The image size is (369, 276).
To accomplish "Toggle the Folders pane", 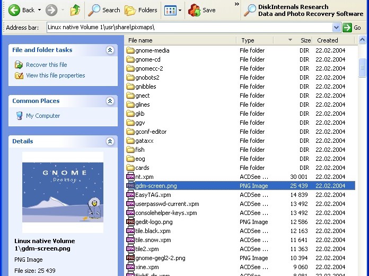I will tap(141, 10).
